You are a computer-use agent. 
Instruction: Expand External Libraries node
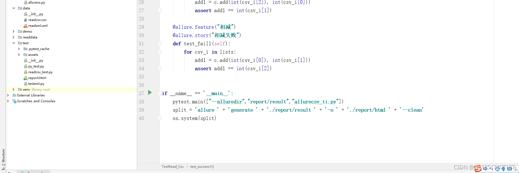(8, 95)
